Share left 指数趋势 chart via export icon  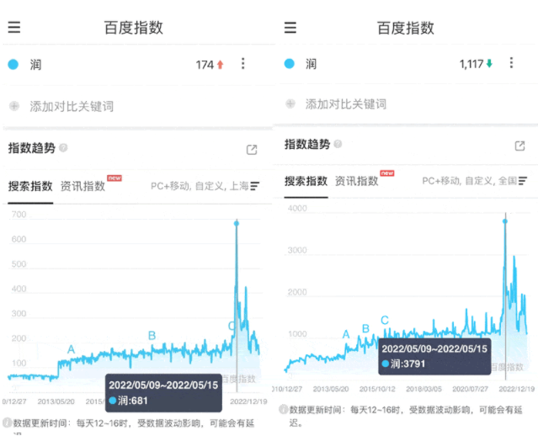[x=252, y=150]
